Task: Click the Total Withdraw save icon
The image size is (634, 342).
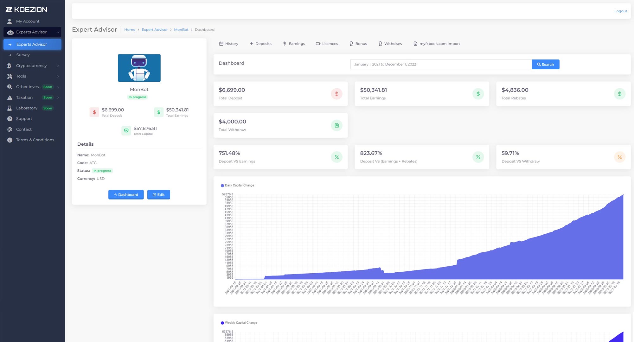Action: 336,125
